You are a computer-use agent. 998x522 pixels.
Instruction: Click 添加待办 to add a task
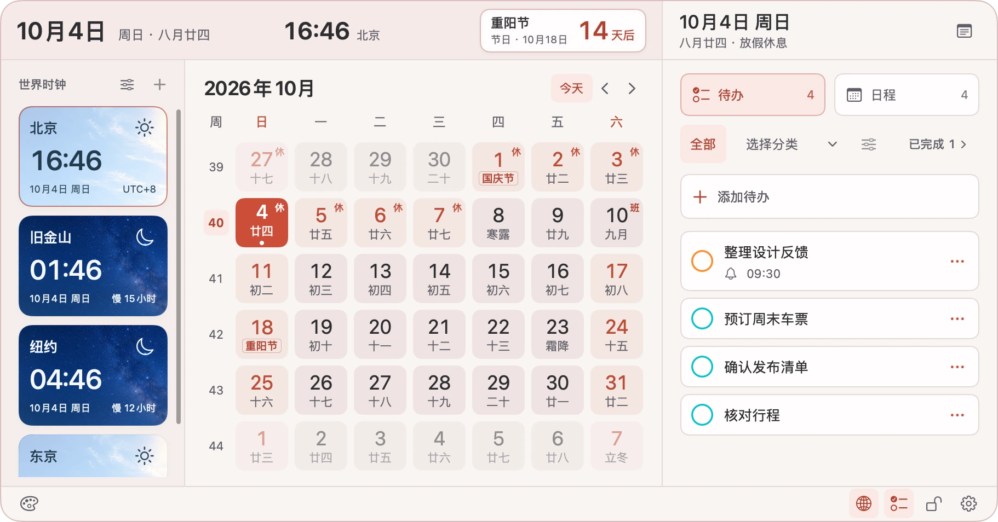tap(829, 196)
